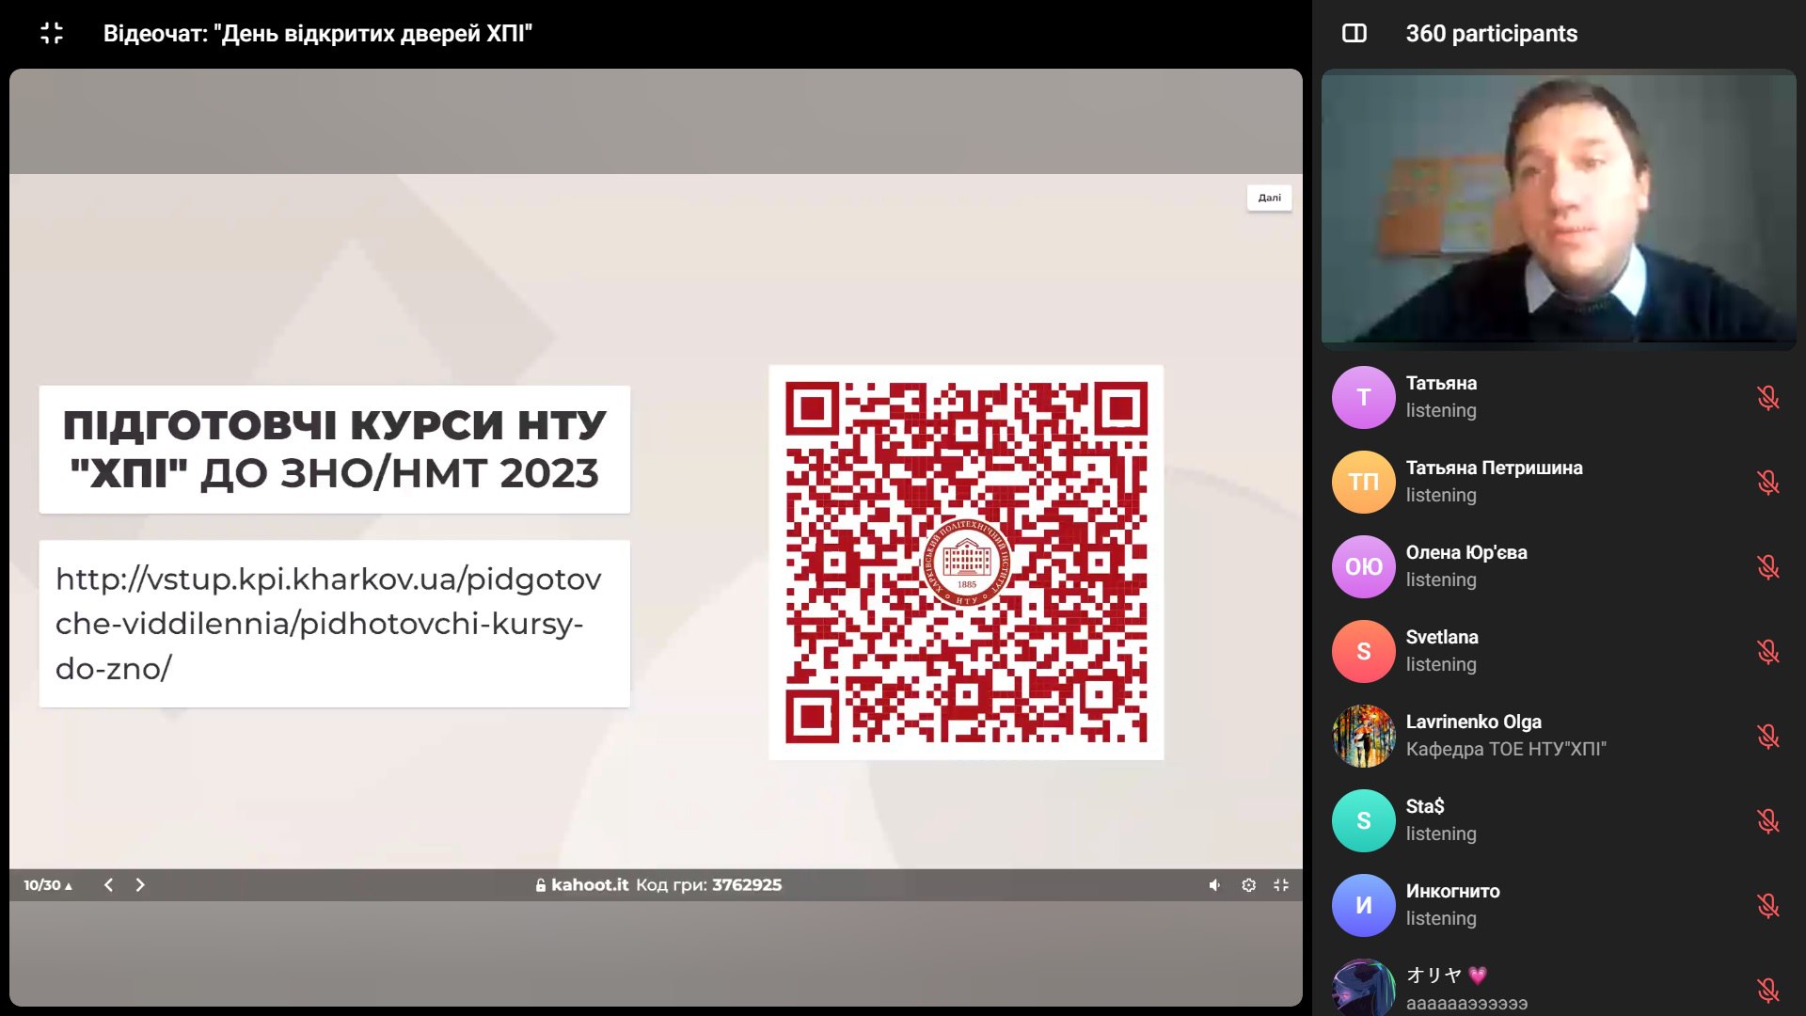Image resolution: width=1806 pixels, height=1016 pixels.
Task: Select participant name Олена Юр'єва
Action: click(1466, 553)
